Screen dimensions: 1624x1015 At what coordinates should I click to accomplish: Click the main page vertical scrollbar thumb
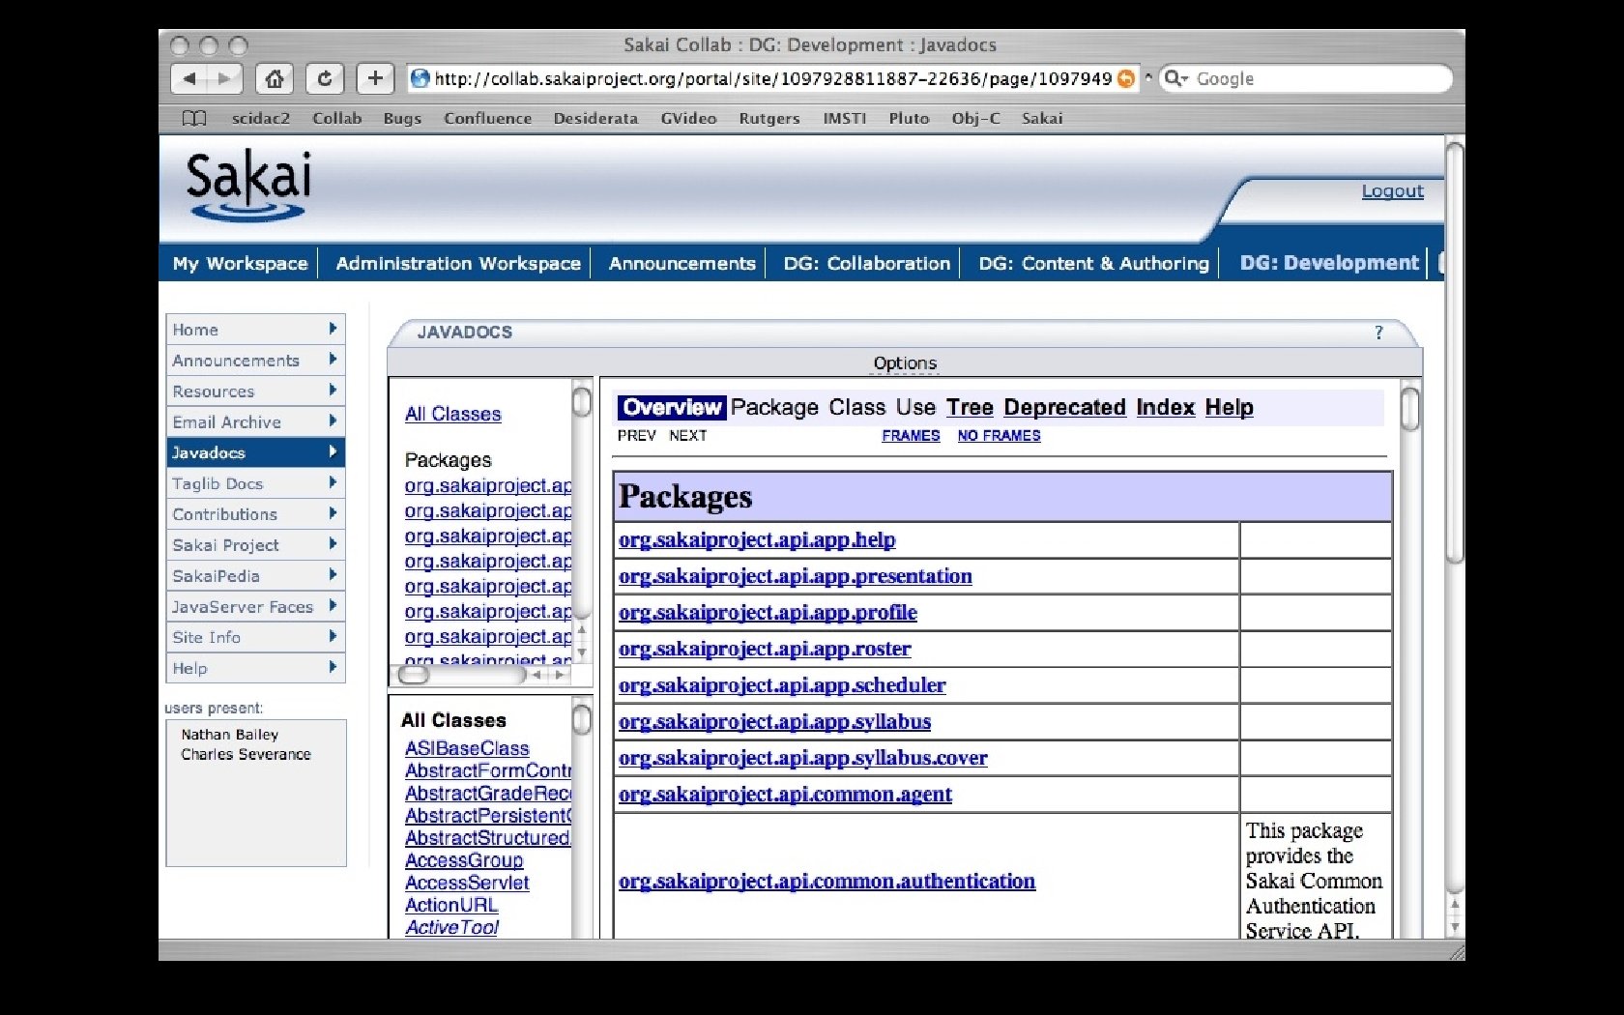coord(1454,353)
